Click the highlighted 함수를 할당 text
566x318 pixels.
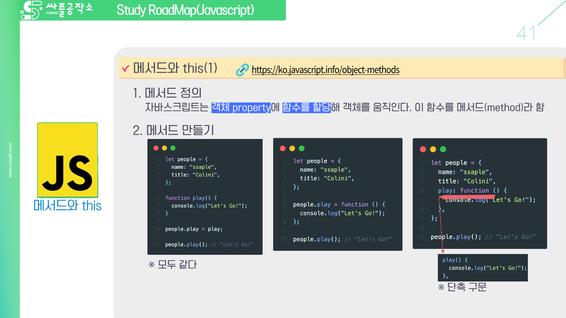click(x=306, y=108)
